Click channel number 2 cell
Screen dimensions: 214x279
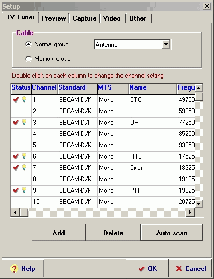(45, 111)
